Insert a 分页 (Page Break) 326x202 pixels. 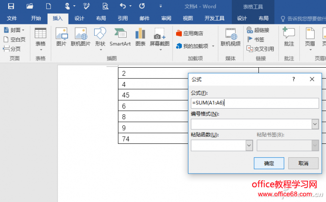click(x=12, y=49)
